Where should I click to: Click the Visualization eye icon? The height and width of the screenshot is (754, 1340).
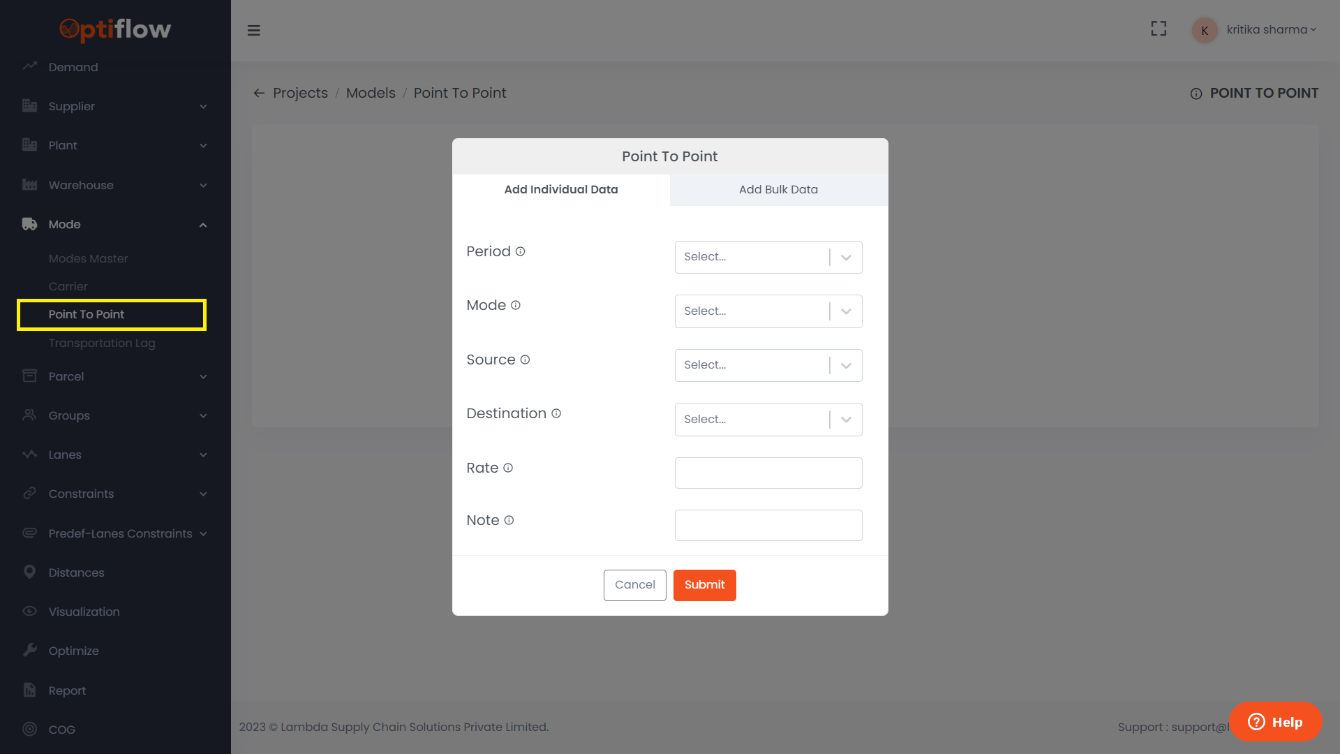(29, 611)
